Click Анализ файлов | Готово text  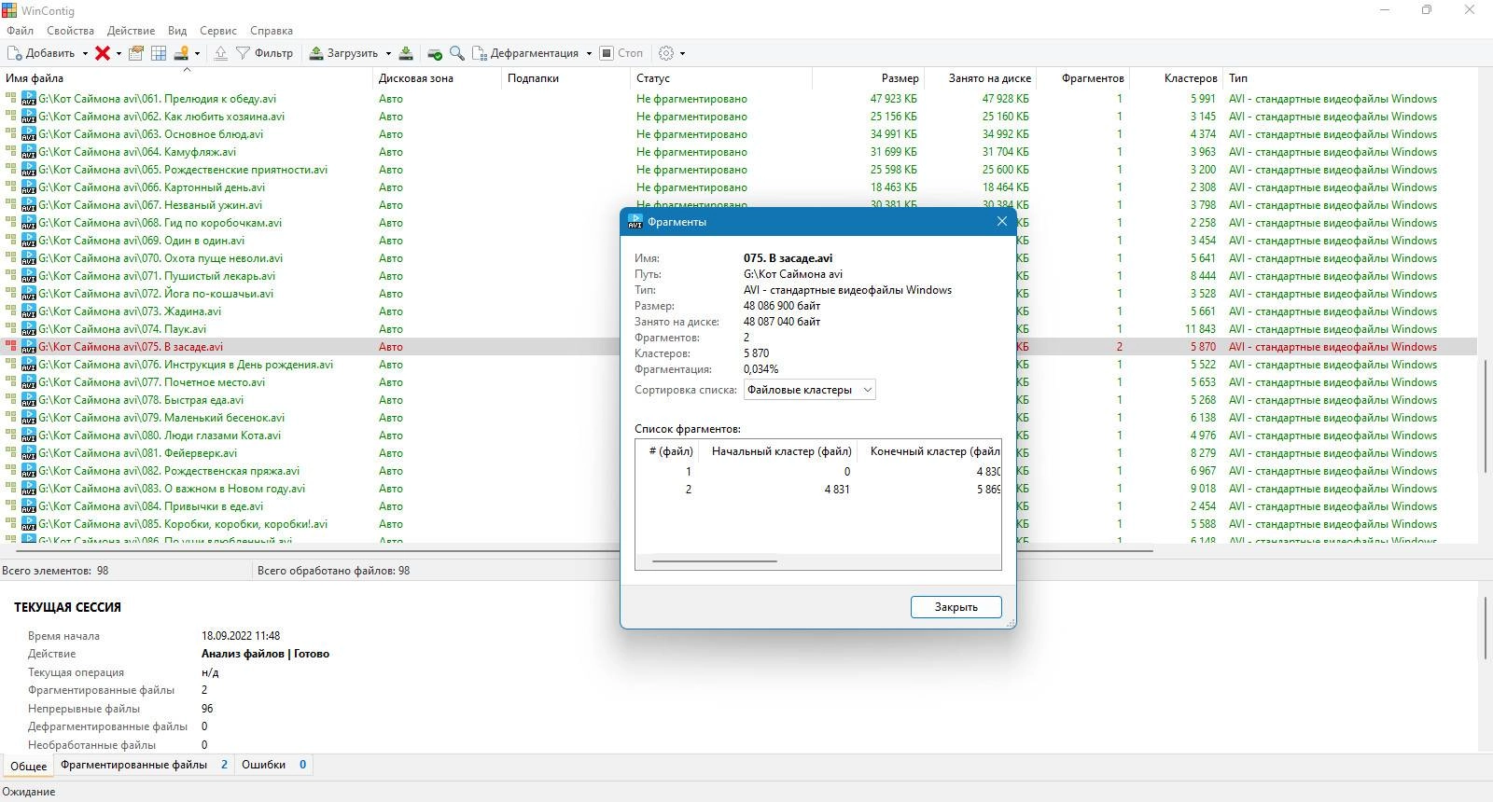tap(265, 654)
